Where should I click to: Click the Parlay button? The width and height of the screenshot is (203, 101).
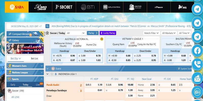pos(93,33)
